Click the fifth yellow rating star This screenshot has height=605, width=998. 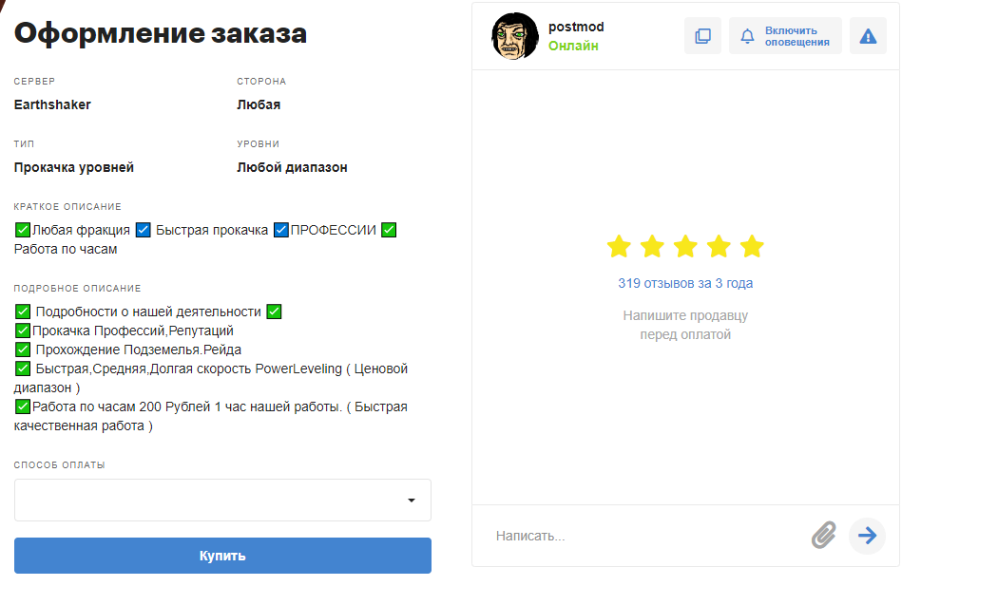(x=752, y=247)
